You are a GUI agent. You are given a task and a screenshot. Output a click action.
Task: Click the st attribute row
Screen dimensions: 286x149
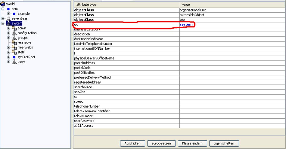(x=179, y=97)
